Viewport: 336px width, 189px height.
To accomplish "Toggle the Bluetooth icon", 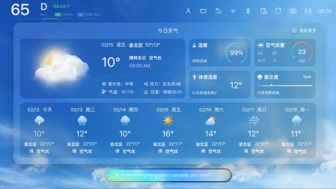I will (x=248, y=11).
